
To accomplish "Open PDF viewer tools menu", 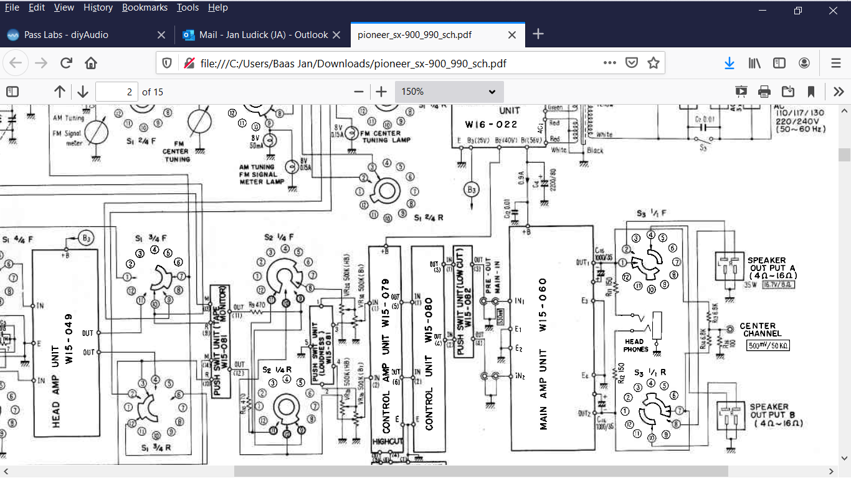I will coord(839,92).
